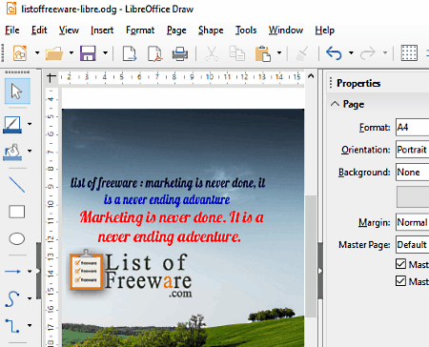Undo the last action

point(334,53)
